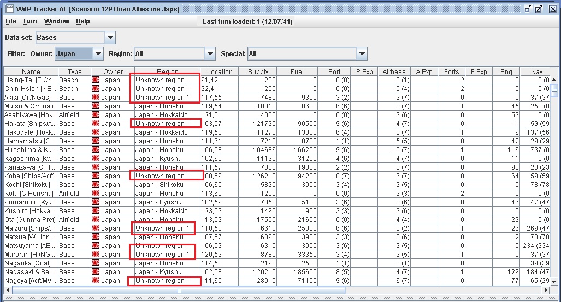Click the vertical scrollbar down arrow
Screen dimensions: 561x302
click(554, 281)
